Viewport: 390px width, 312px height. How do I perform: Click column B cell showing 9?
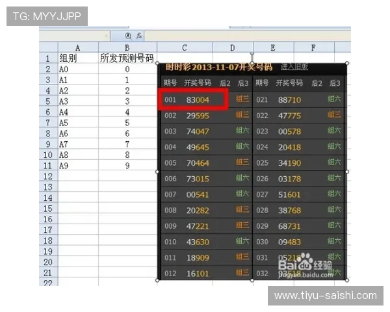click(127, 166)
